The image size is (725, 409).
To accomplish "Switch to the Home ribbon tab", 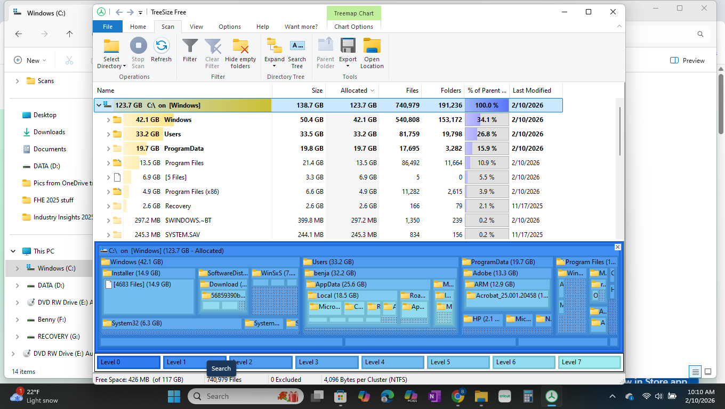I will (x=138, y=27).
